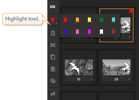Select panel thumbnail labeled 29

click(116, 67)
